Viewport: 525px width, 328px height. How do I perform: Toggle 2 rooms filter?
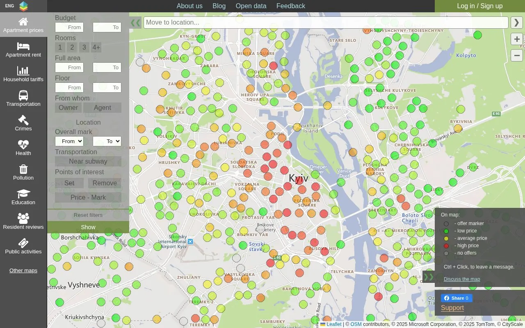pos(72,48)
